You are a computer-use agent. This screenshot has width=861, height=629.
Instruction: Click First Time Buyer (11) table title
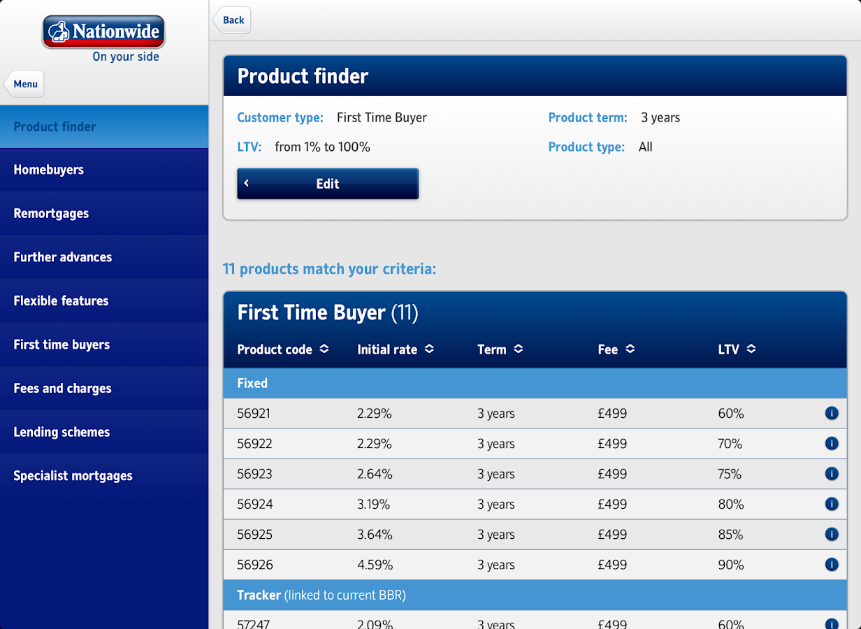[x=328, y=312]
